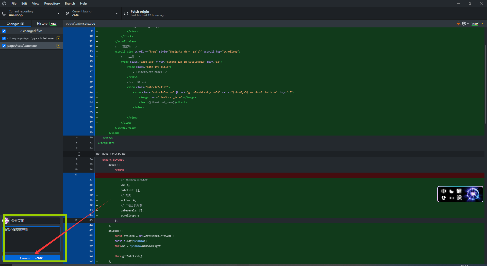The width and height of the screenshot is (487, 266).
Task: Click the '2 changed files' label
Action: coord(31,31)
